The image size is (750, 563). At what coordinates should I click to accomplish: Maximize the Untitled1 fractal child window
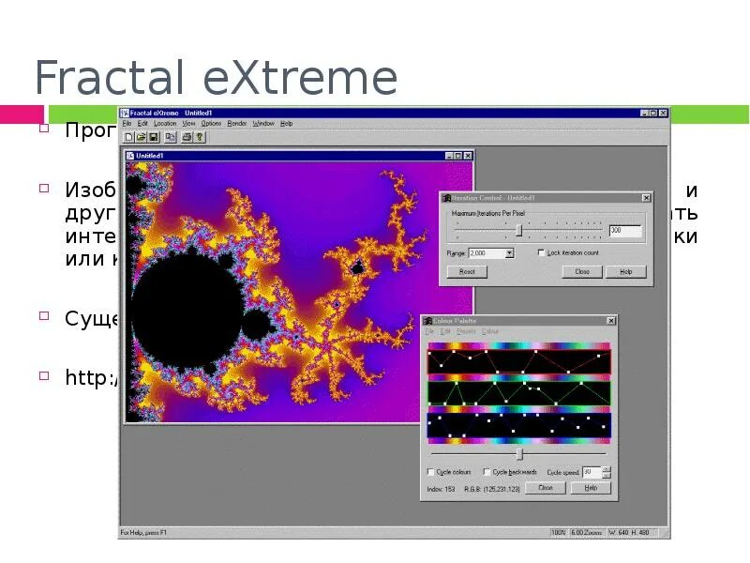click(458, 156)
